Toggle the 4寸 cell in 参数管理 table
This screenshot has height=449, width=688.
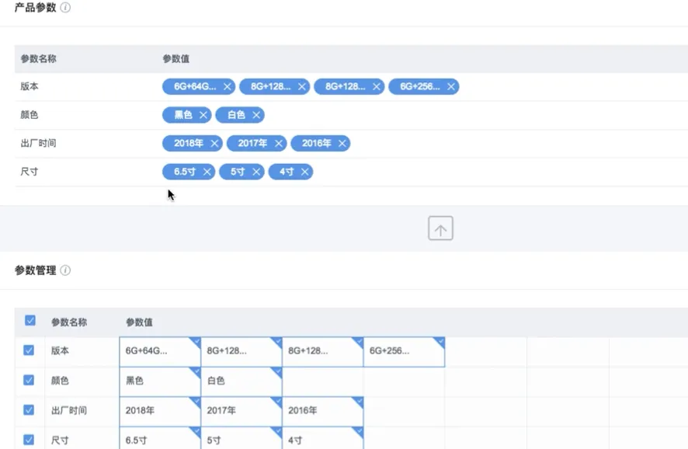click(x=323, y=438)
